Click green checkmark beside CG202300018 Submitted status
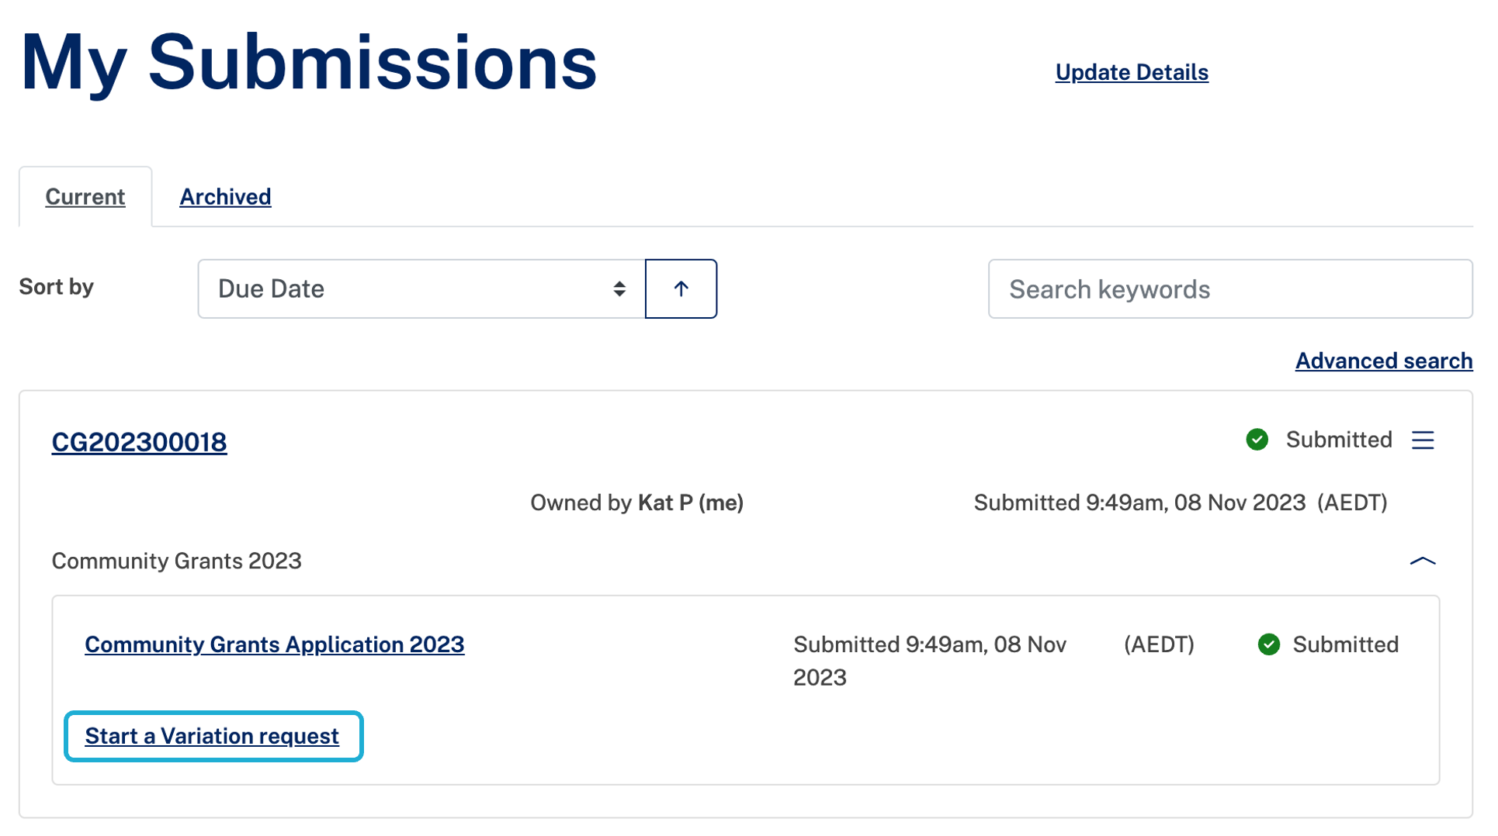 [x=1257, y=440]
